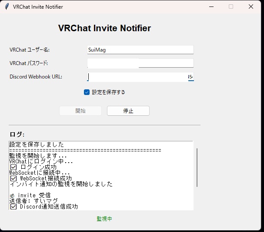Focus the VRChat ユーザー名 input field

(140, 50)
